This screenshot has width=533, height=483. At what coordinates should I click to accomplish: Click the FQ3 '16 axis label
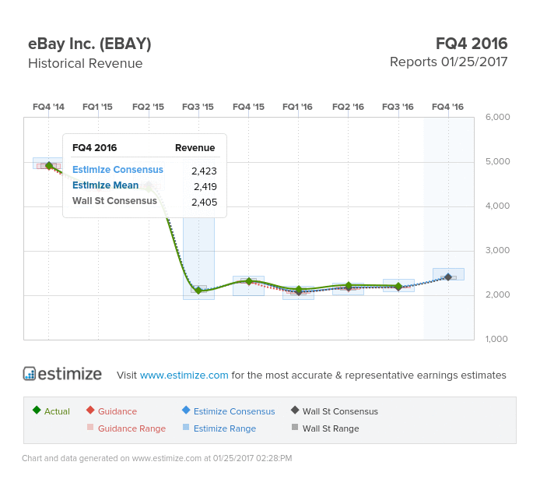point(398,107)
